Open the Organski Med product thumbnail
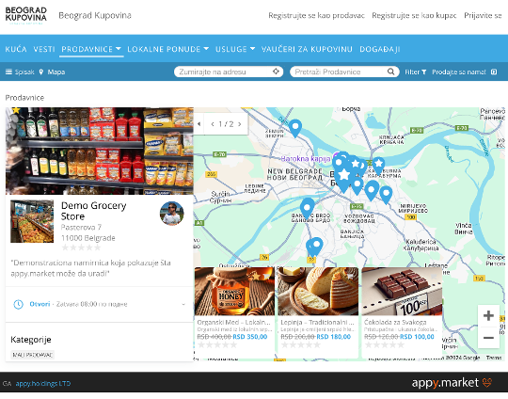 [x=234, y=292]
